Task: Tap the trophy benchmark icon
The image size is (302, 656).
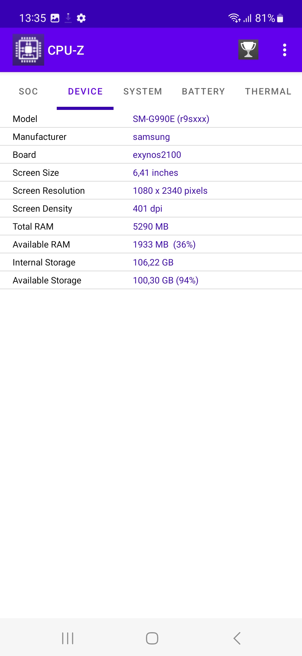Action: [248, 50]
